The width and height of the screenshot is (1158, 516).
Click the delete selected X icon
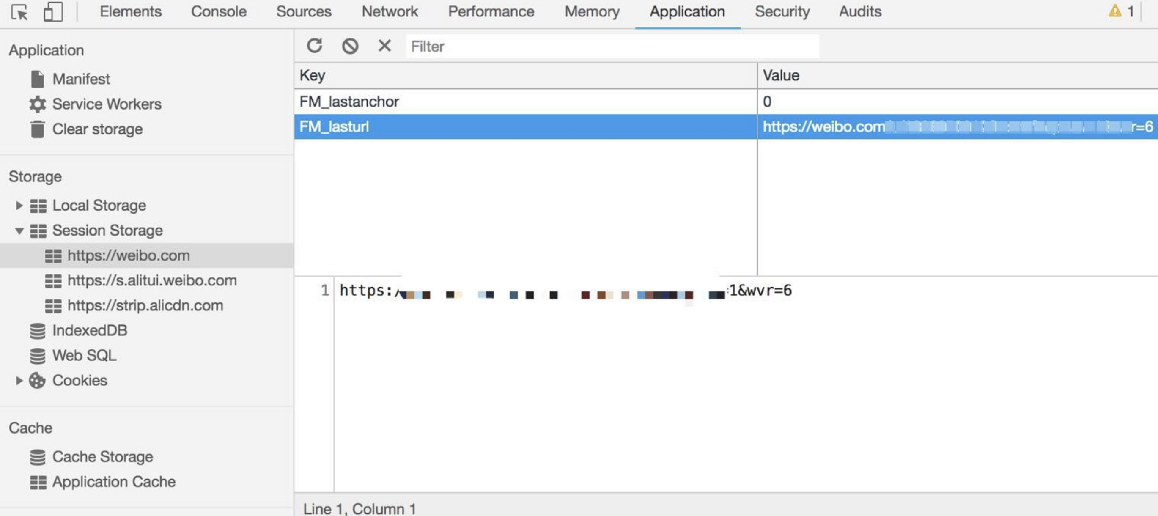coord(384,46)
